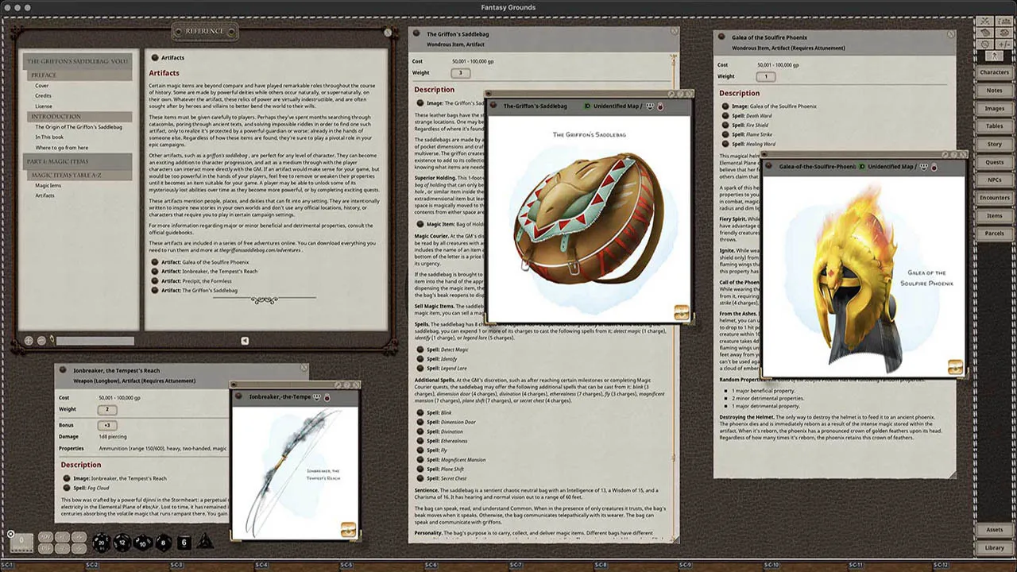The image size is (1017, 572).
Task: Select In This book entry
Action: tap(49, 137)
